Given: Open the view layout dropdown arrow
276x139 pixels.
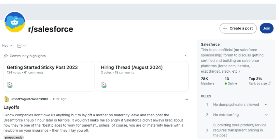Looking at the screenshot, I should 24,46.
